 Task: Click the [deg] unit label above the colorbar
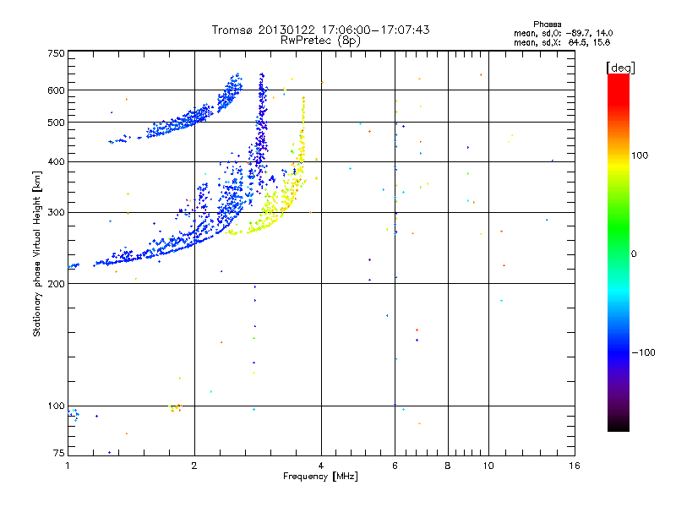tap(621, 67)
